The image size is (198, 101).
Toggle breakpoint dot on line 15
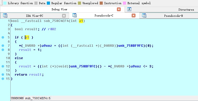tap(3, 79)
